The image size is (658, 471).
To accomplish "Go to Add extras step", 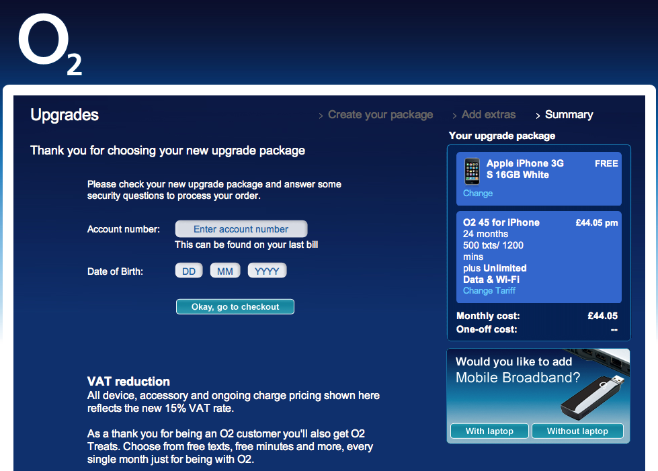I will pyautogui.click(x=489, y=114).
